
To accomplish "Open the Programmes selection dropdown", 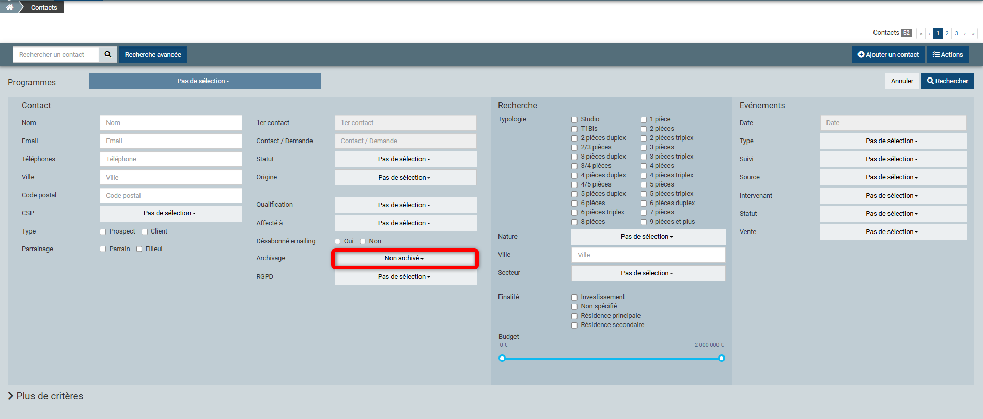I will (x=205, y=81).
